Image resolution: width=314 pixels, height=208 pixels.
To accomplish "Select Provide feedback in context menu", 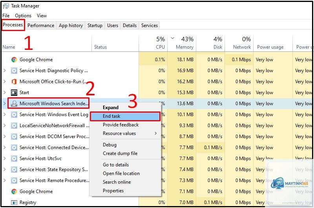I will (x=125, y=125).
